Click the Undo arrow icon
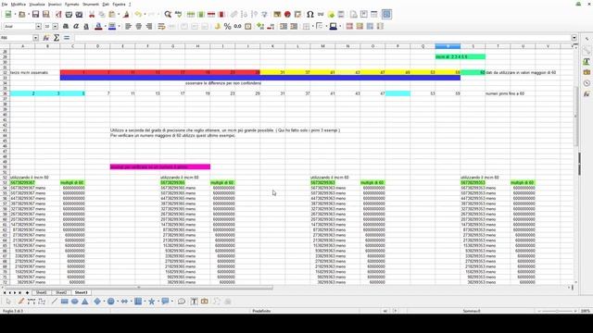The width and height of the screenshot is (593, 333). [138, 15]
